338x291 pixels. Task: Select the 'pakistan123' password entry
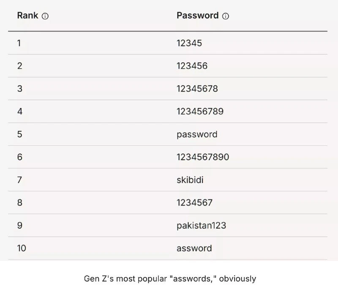pyautogui.click(x=201, y=226)
